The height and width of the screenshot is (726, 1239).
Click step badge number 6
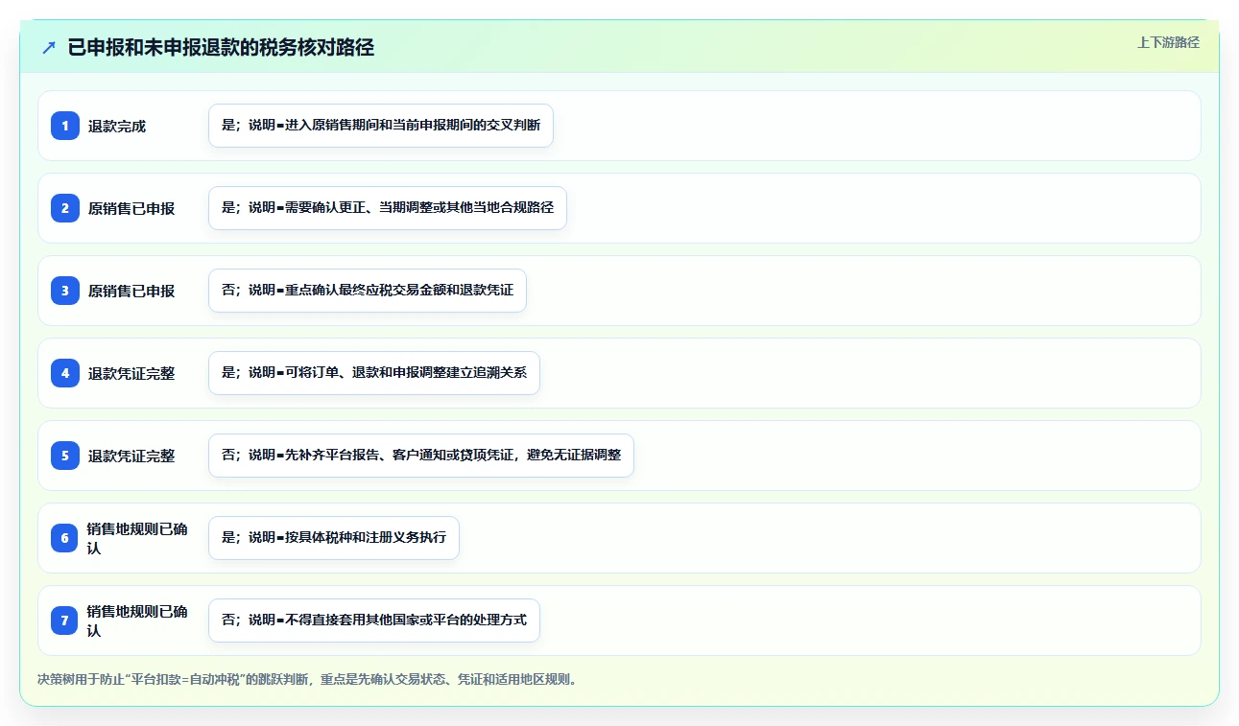point(65,538)
